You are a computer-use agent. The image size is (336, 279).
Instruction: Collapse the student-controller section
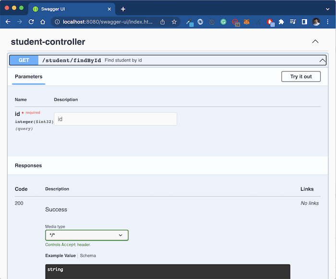(x=315, y=41)
